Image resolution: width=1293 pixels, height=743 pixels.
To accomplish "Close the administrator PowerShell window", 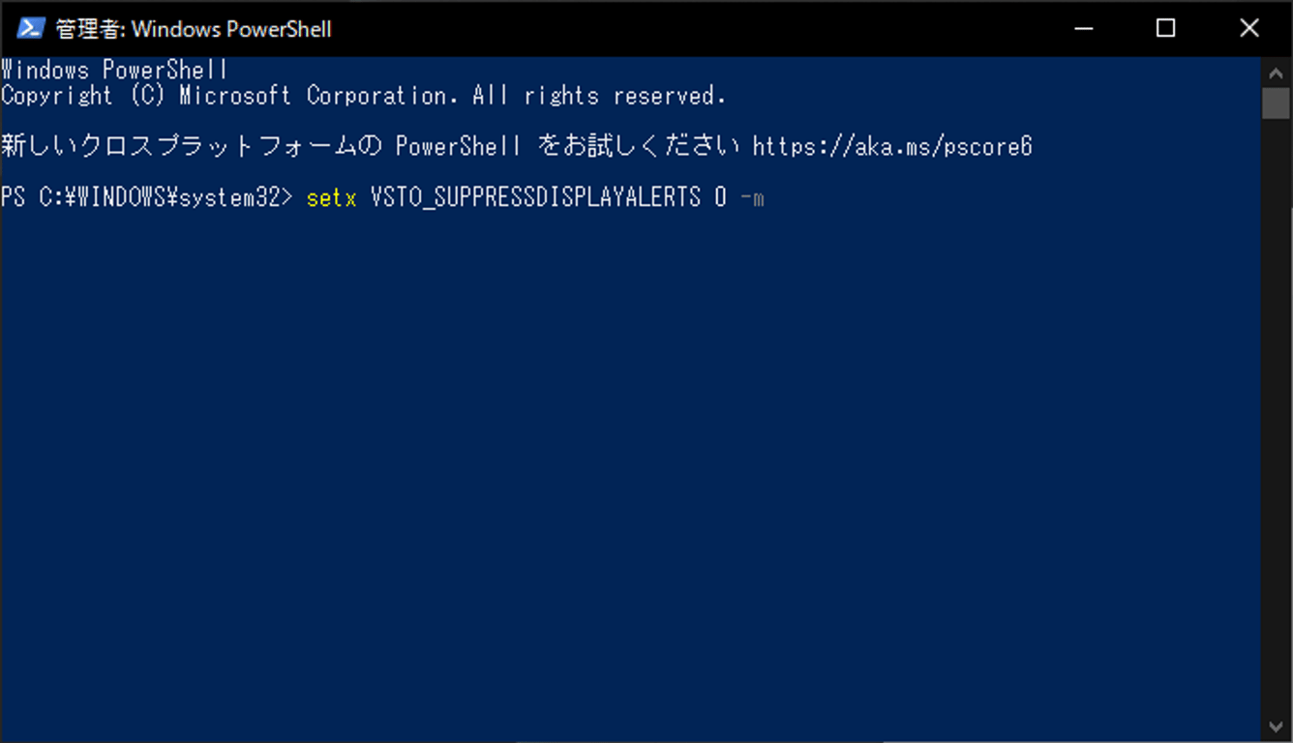I will click(1249, 28).
